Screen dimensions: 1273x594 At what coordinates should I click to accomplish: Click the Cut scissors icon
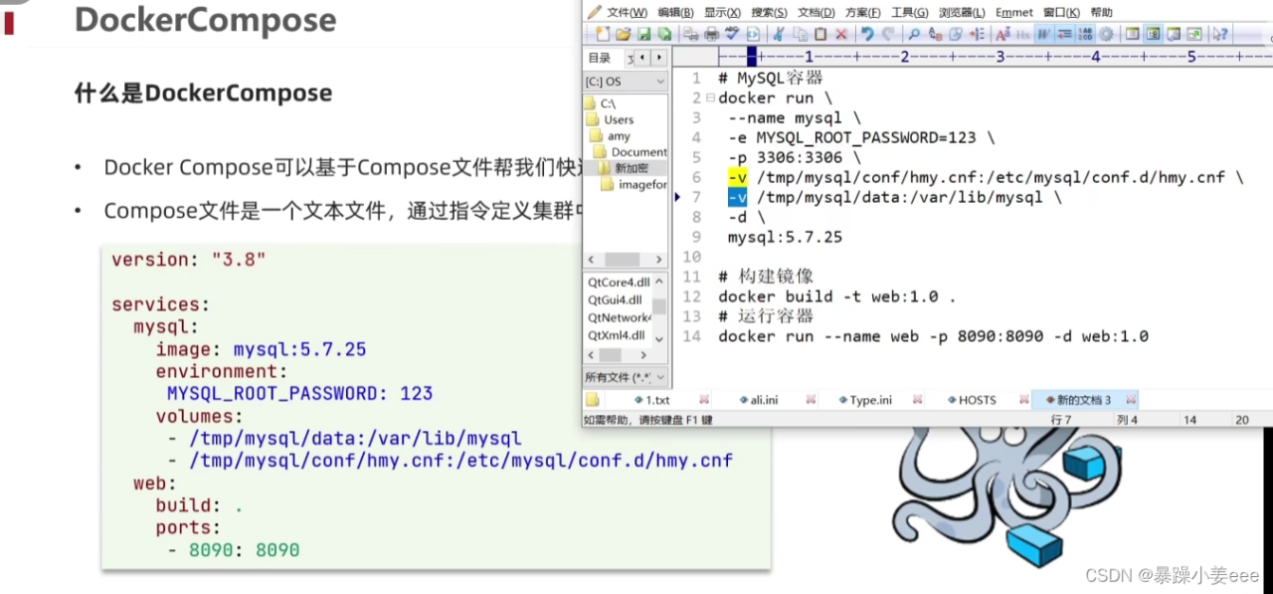tap(779, 34)
